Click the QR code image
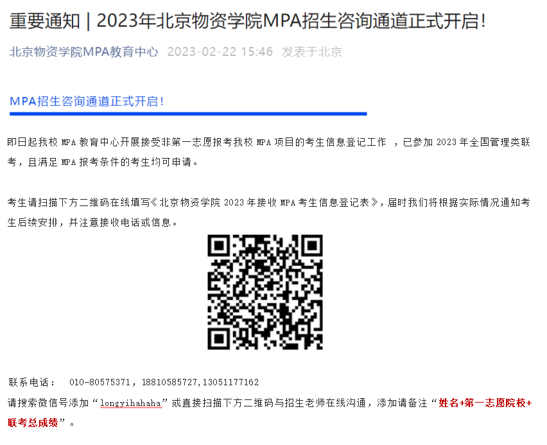The height and width of the screenshot is (445, 547). coord(265,292)
